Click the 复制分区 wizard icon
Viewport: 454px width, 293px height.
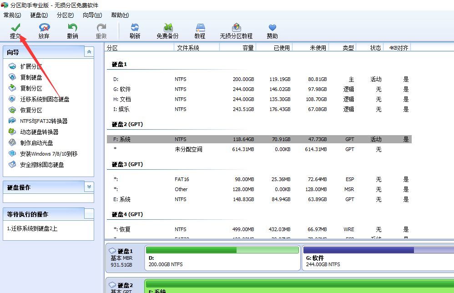click(12, 88)
